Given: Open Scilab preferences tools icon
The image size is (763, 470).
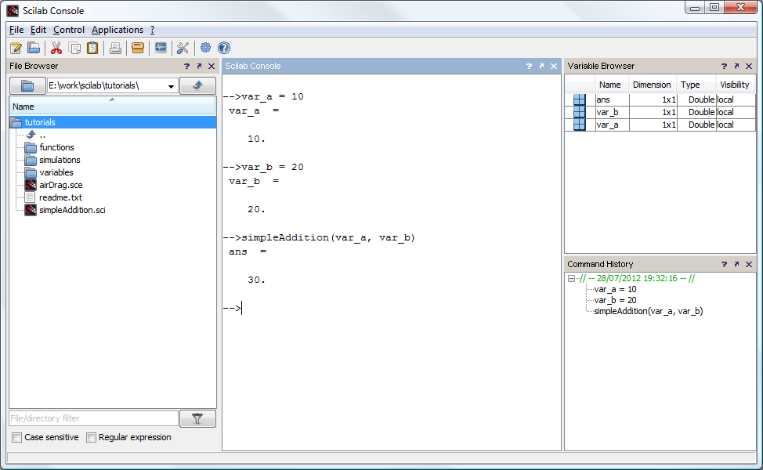Looking at the screenshot, I should point(183,48).
